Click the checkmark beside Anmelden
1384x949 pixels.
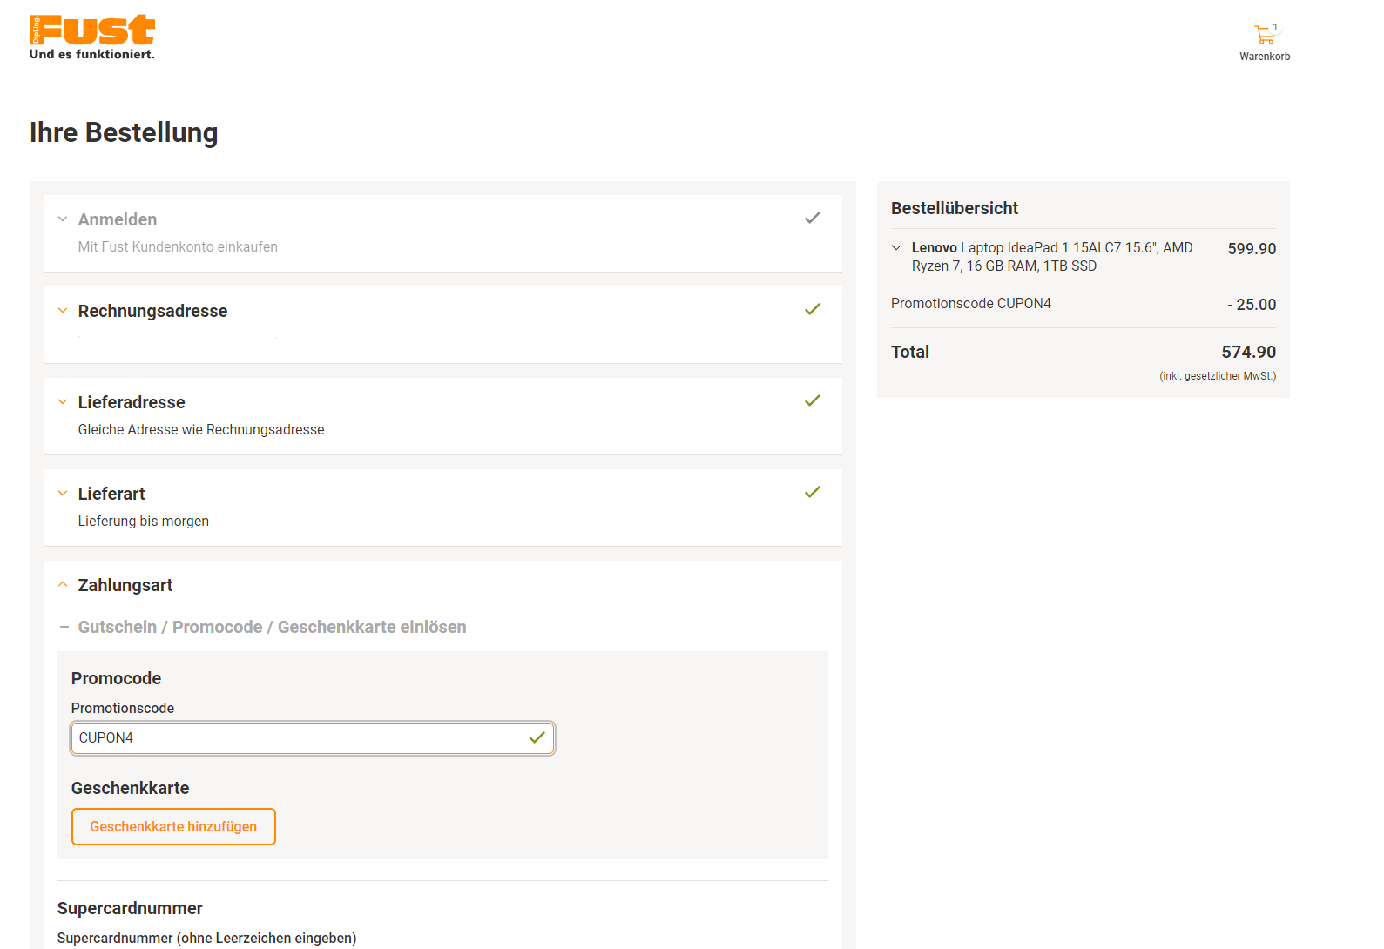point(812,218)
